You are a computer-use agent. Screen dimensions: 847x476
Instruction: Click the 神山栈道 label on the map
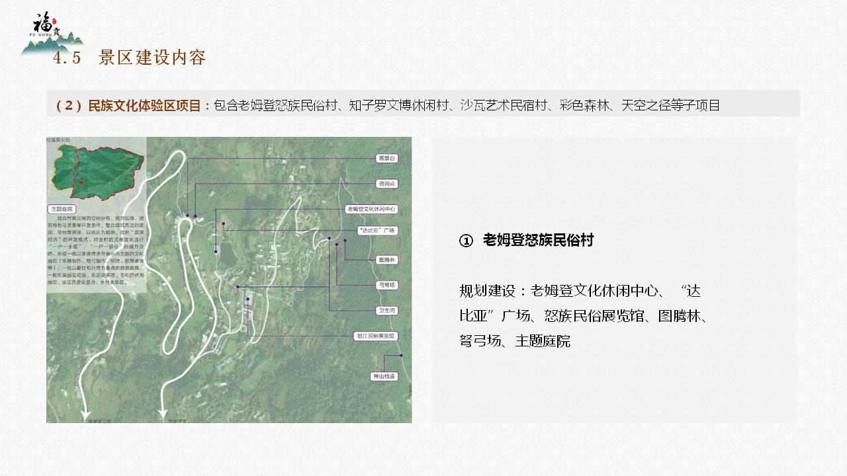point(384,376)
